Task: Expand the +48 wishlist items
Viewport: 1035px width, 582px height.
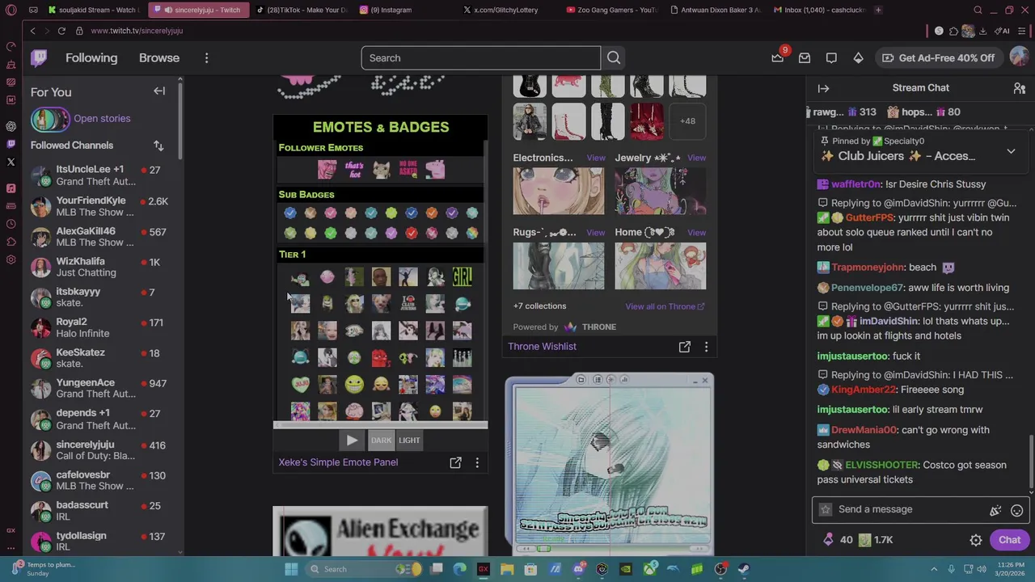Action: pyautogui.click(x=687, y=121)
